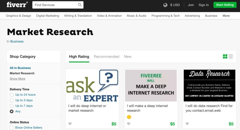The height and width of the screenshot is (130, 240).
Task: Click All in Business link
Action: (x=20, y=68)
